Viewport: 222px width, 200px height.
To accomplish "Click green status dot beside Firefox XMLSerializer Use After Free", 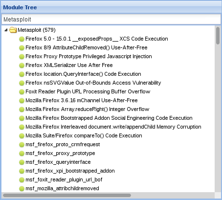I will 22,66.
